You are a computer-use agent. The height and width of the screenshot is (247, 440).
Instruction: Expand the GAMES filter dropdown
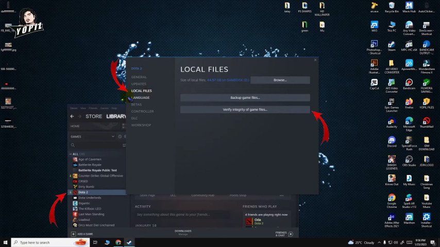113,136
